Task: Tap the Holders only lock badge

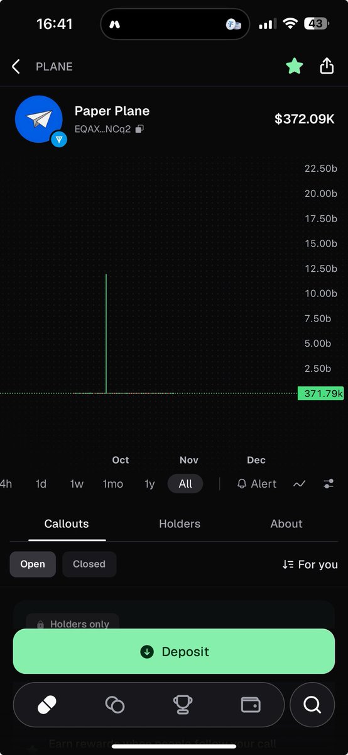Action: tap(73, 624)
